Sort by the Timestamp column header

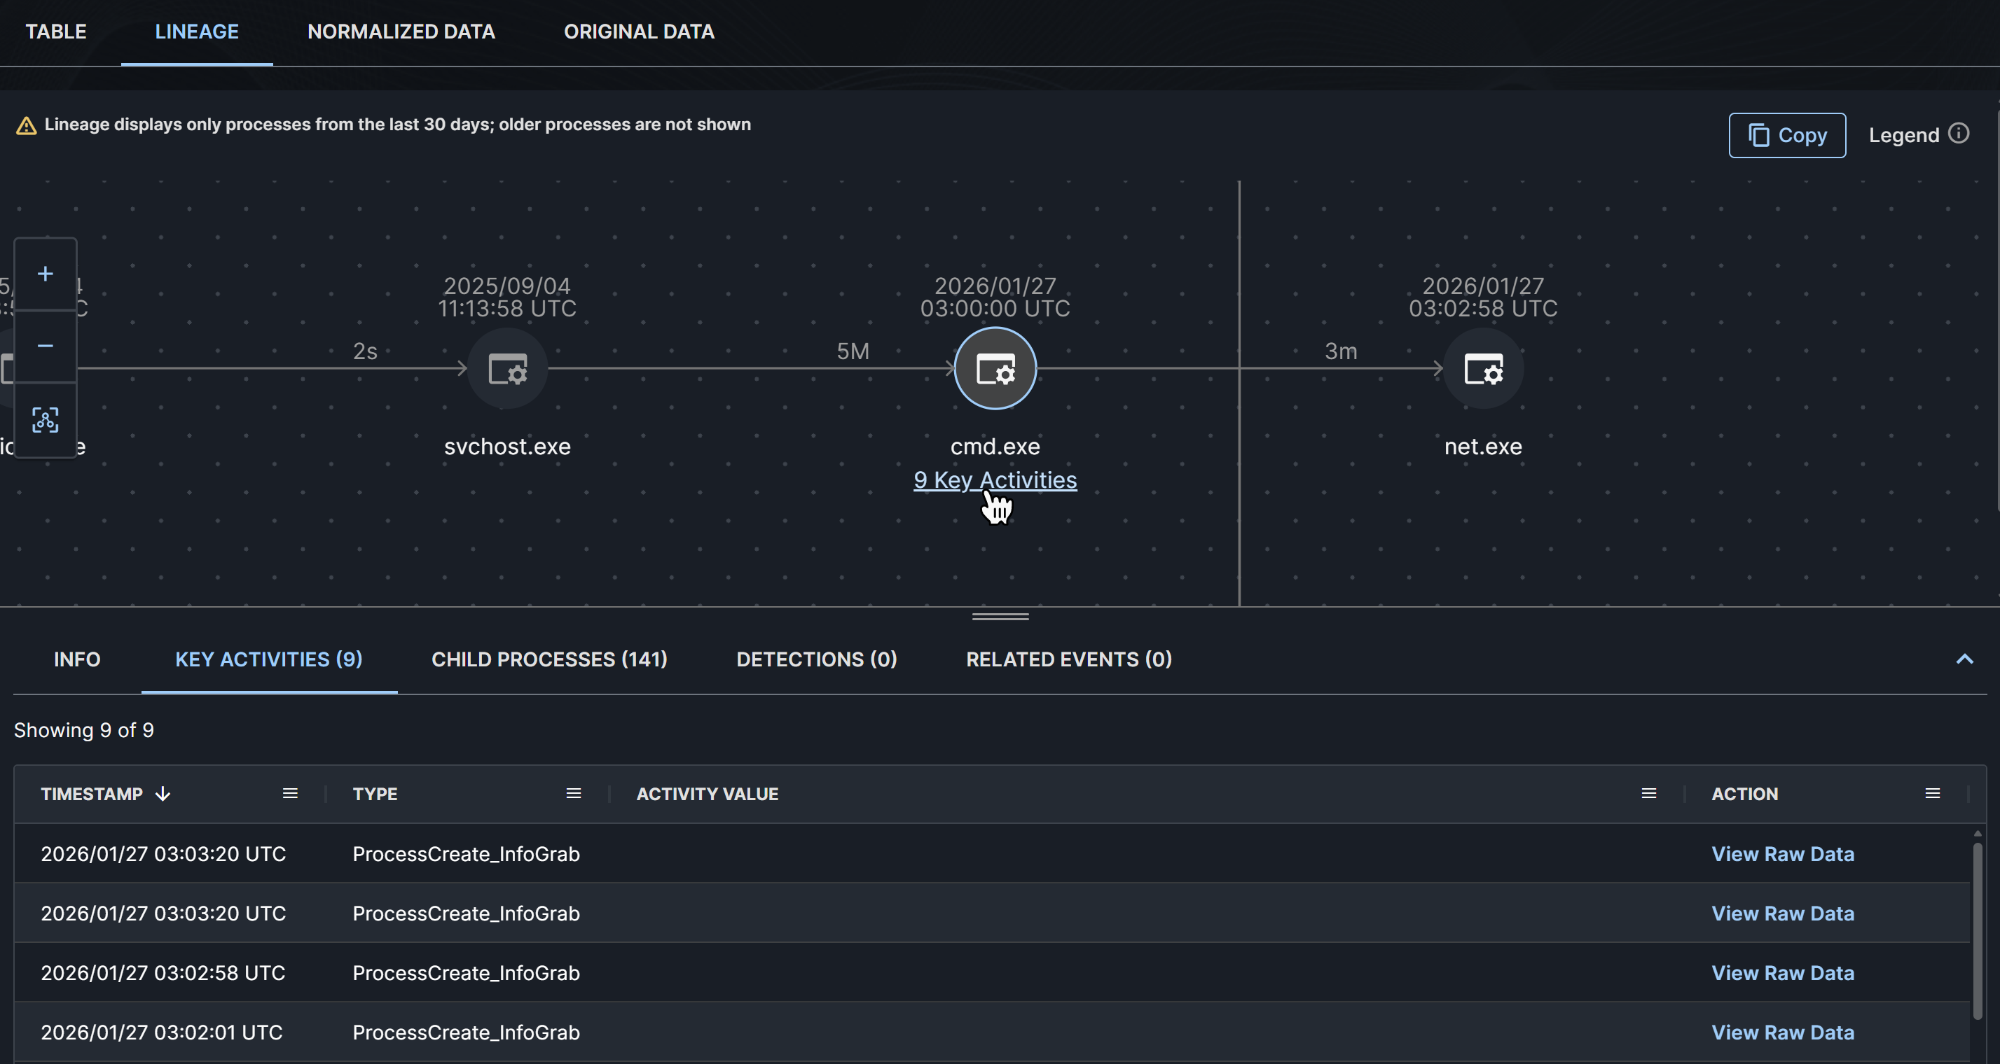pyautogui.click(x=92, y=794)
